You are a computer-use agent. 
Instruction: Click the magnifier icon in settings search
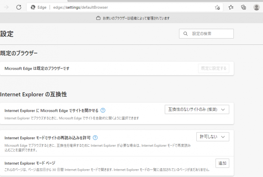coord(185,33)
